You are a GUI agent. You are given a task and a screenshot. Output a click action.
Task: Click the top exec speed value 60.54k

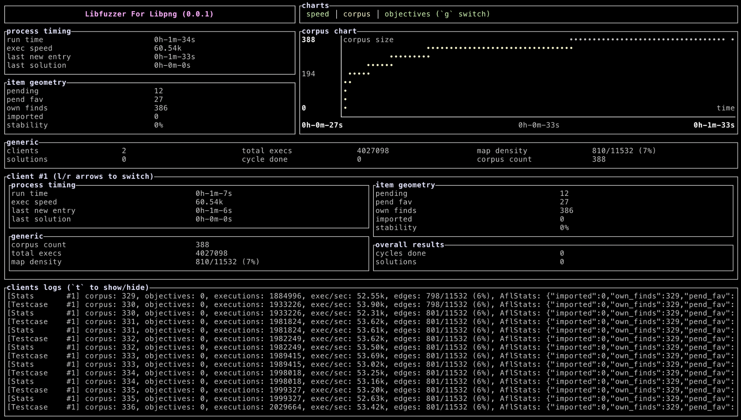168,48
